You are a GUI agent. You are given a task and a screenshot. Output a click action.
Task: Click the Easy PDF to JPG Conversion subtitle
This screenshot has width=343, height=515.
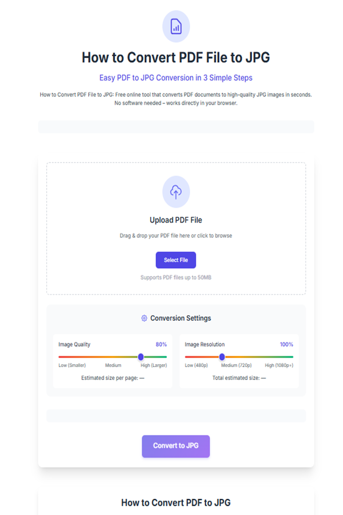coord(176,78)
